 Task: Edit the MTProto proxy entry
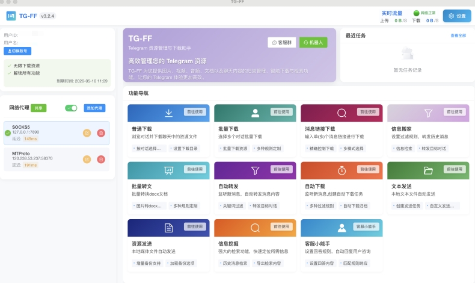pos(87,159)
